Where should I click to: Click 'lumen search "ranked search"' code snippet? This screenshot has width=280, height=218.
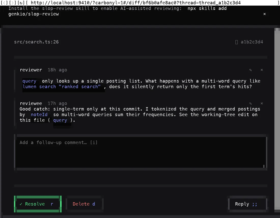62,87
